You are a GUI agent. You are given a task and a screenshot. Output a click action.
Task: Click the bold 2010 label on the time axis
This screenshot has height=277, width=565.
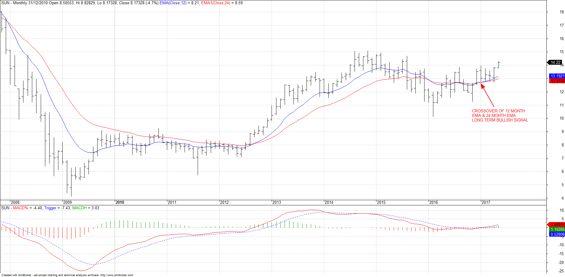(x=120, y=202)
